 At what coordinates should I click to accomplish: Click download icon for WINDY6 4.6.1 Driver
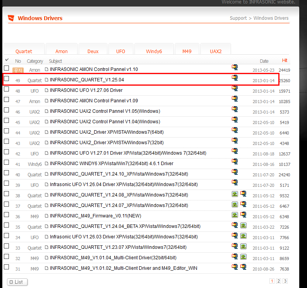coord(235,161)
